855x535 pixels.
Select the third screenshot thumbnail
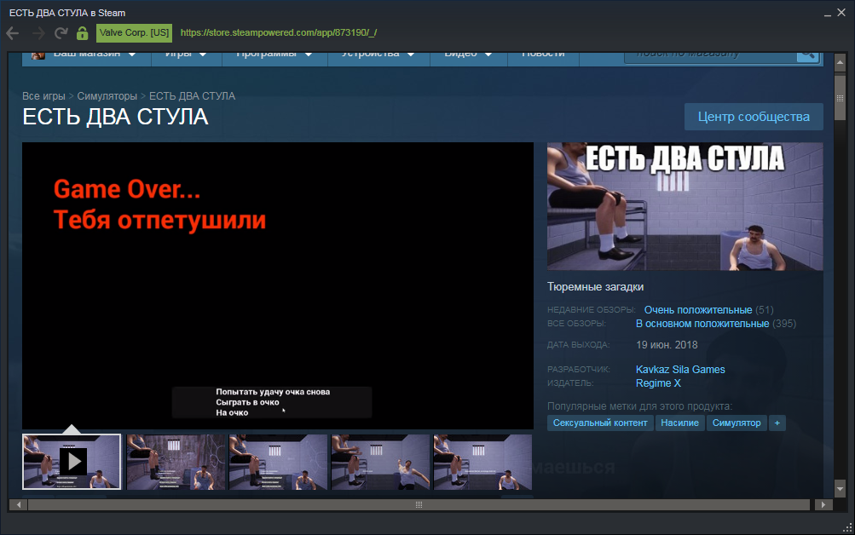pos(278,462)
